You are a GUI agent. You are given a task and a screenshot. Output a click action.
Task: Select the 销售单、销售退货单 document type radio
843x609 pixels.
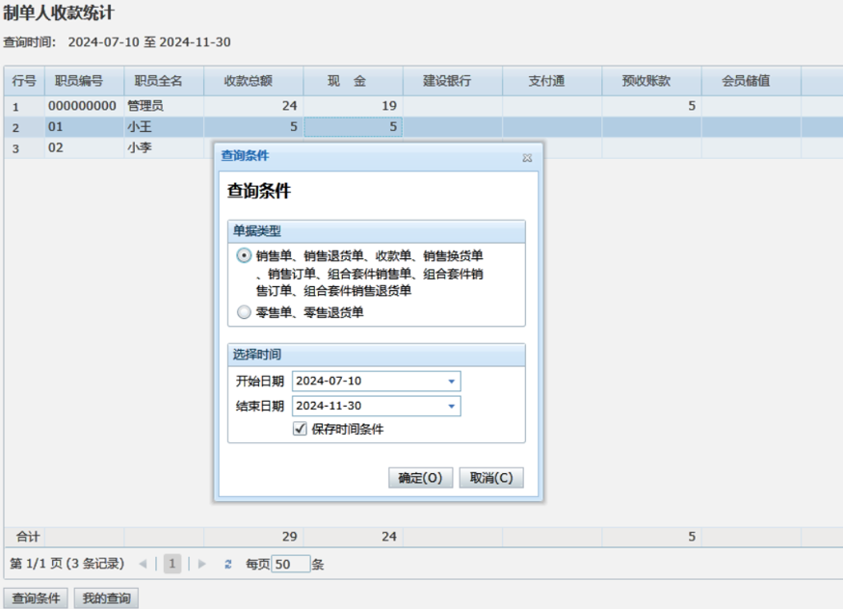(244, 256)
